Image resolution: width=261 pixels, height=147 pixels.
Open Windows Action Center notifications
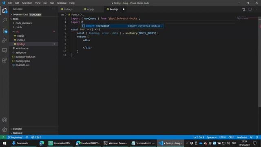click(255, 143)
